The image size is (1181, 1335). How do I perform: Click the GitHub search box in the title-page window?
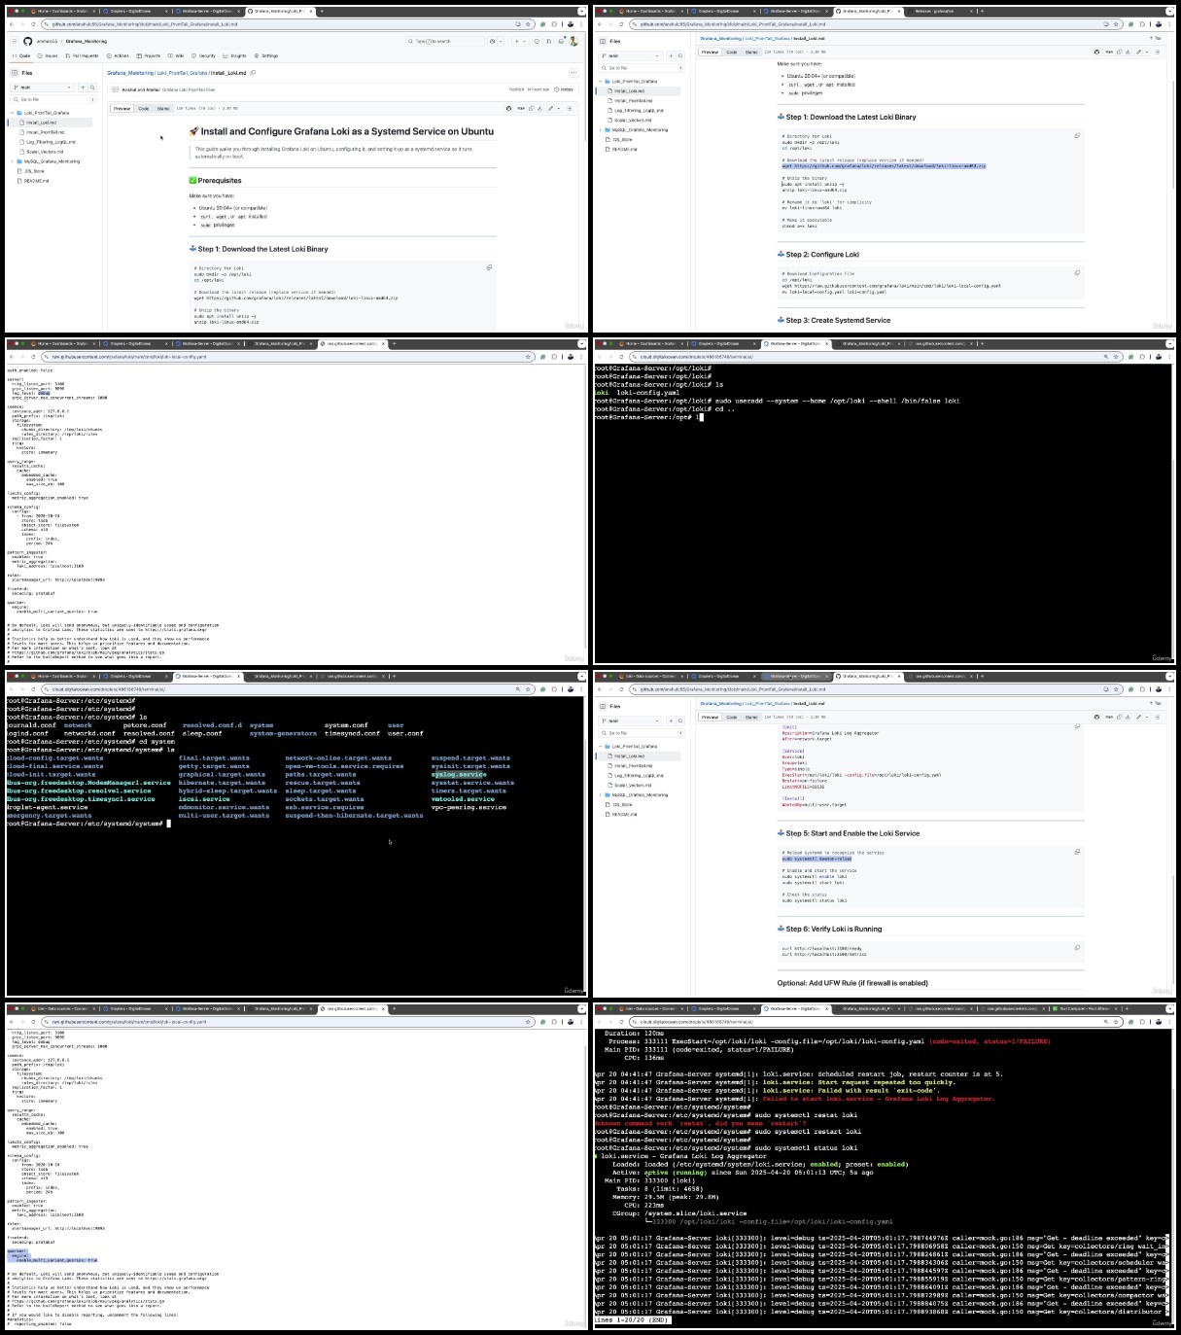pyautogui.click(x=444, y=41)
